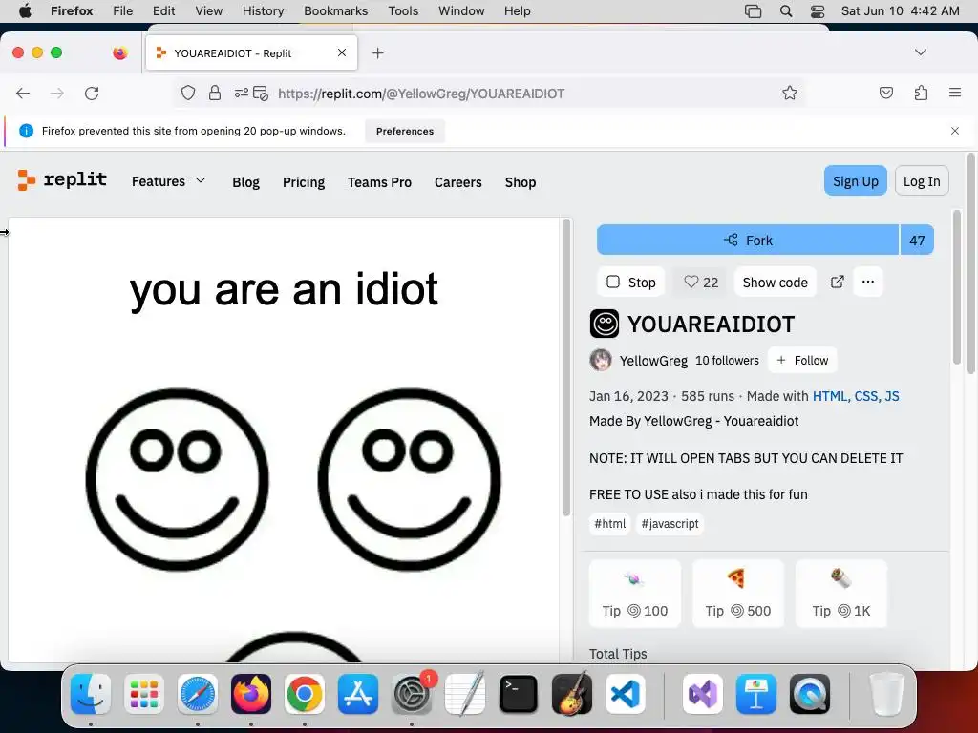Image resolution: width=978 pixels, height=733 pixels.
Task: Open the Apple menu
Action: click(x=25, y=11)
